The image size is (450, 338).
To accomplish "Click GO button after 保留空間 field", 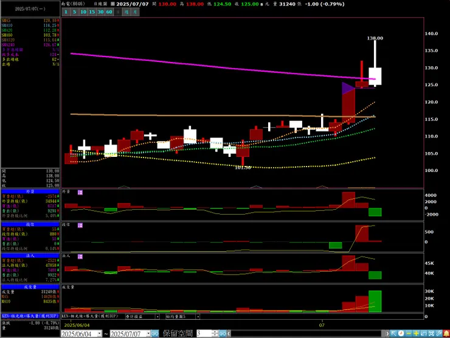I will [x=223, y=334].
